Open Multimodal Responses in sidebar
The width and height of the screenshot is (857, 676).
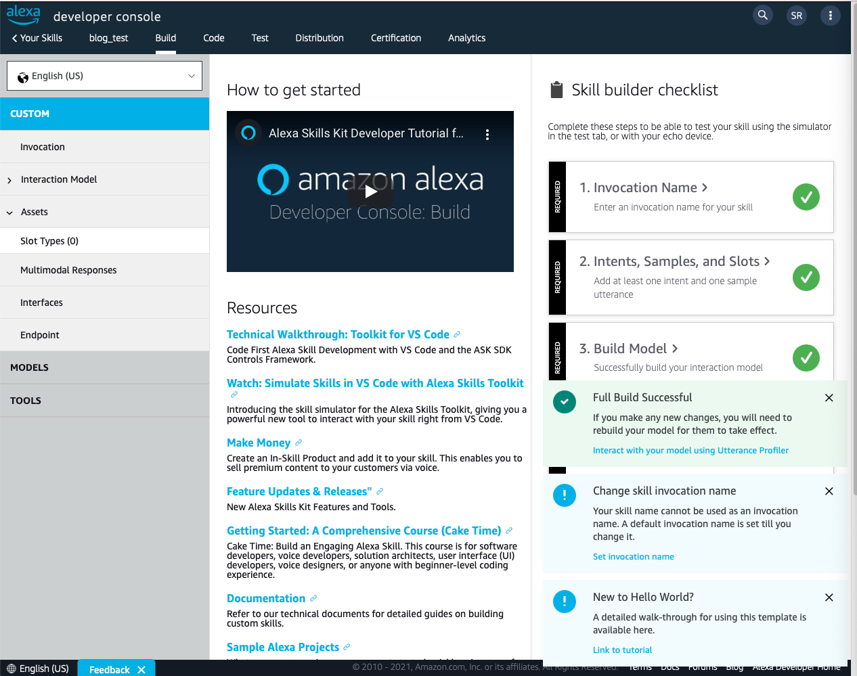pyautogui.click(x=105, y=270)
